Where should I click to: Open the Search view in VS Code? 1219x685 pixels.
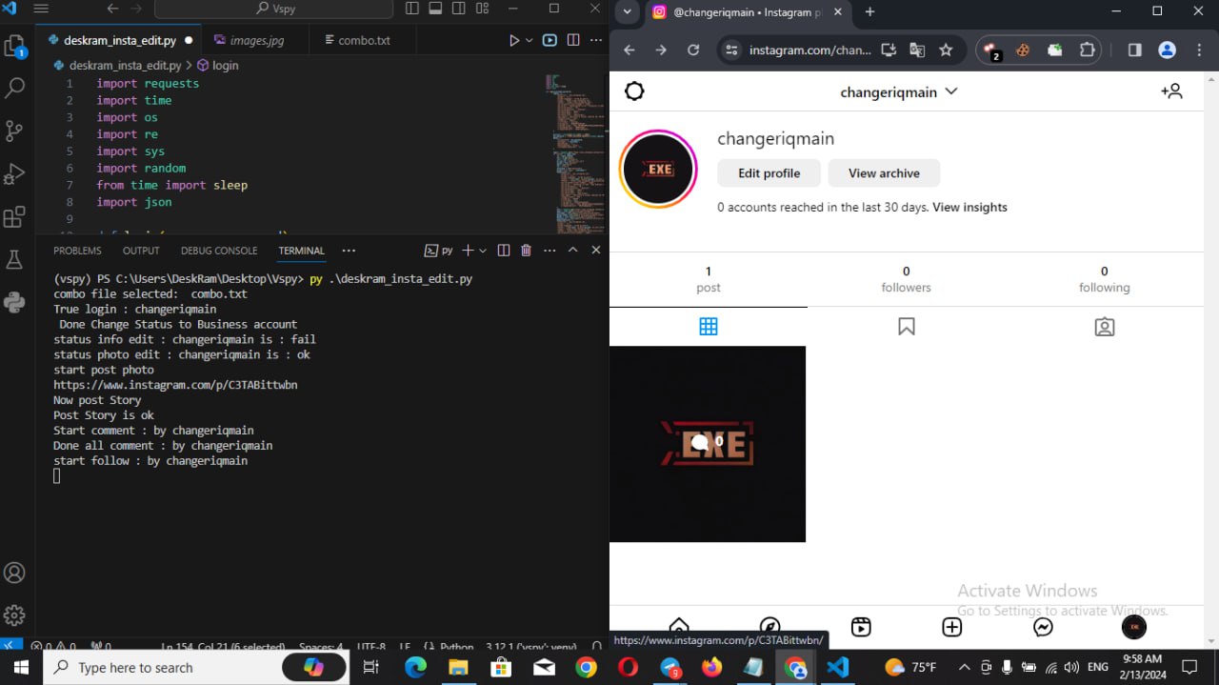click(x=14, y=89)
